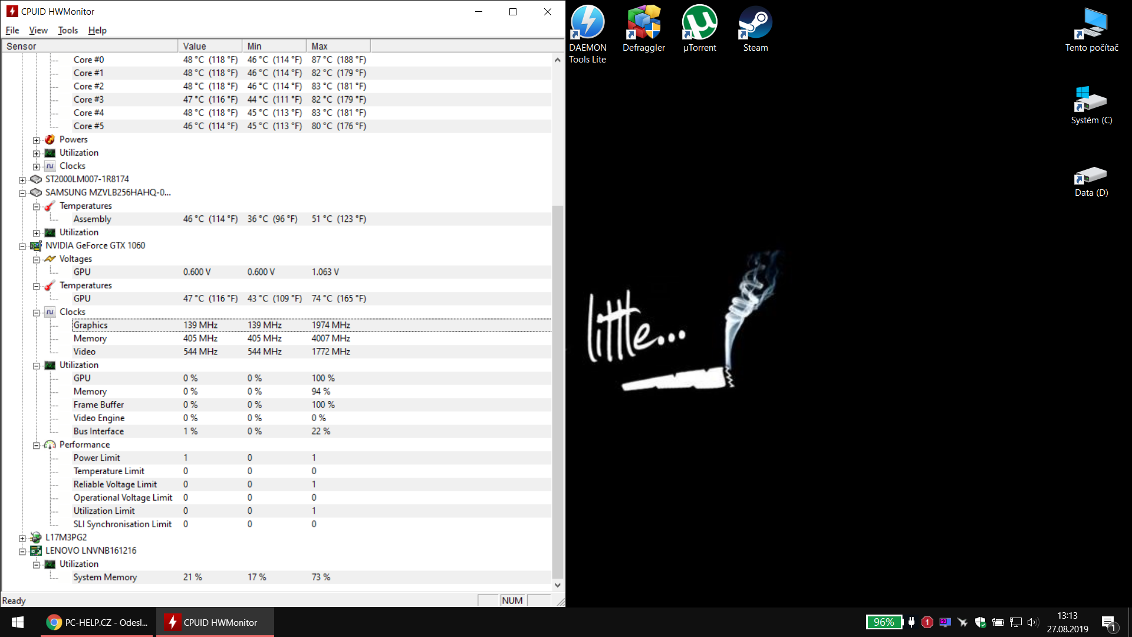The height and width of the screenshot is (637, 1132).
Task: Open the View menu
Action: coord(38,31)
